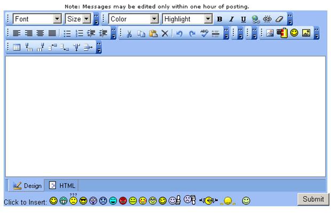Align text left
Image resolution: width=331 pixels, height=213 pixels.
point(17,33)
